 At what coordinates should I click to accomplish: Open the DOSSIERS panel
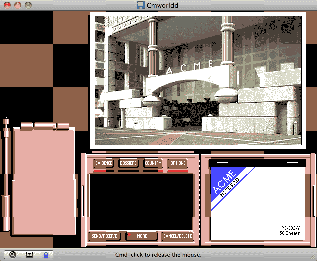(128, 163)
